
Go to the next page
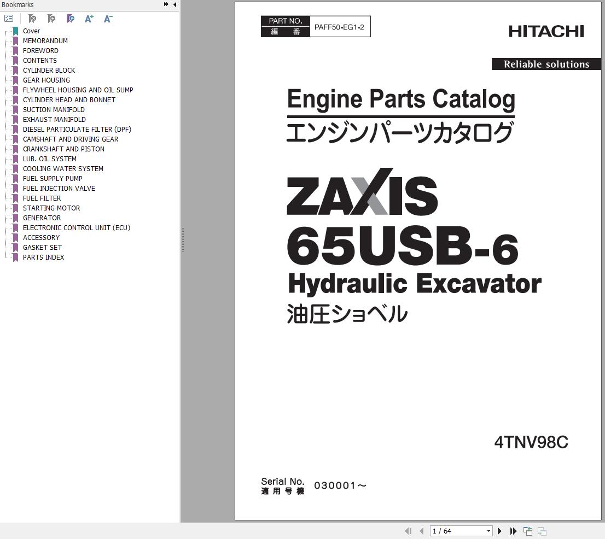(499, 531)
